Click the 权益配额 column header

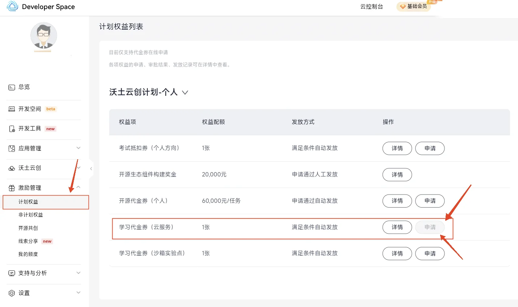point(214,122)
